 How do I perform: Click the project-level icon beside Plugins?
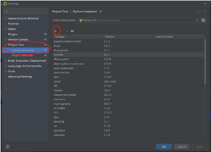(x=45, y=34)
